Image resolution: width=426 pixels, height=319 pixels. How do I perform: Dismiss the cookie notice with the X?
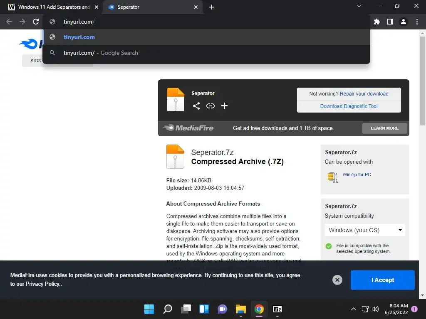pyautogui.click(x=337, y=280)
